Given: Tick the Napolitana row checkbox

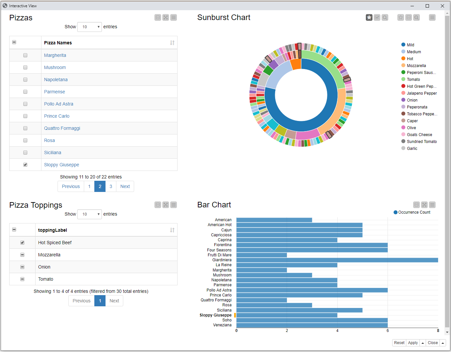Looking at the screenshot, I should 25,80.
